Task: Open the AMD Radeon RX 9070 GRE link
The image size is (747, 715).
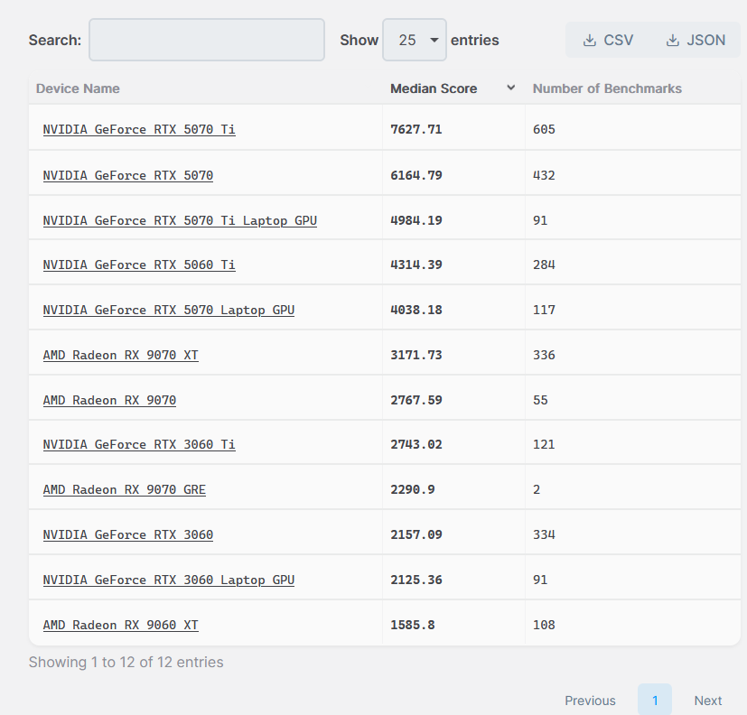Action: click(125, 489)
